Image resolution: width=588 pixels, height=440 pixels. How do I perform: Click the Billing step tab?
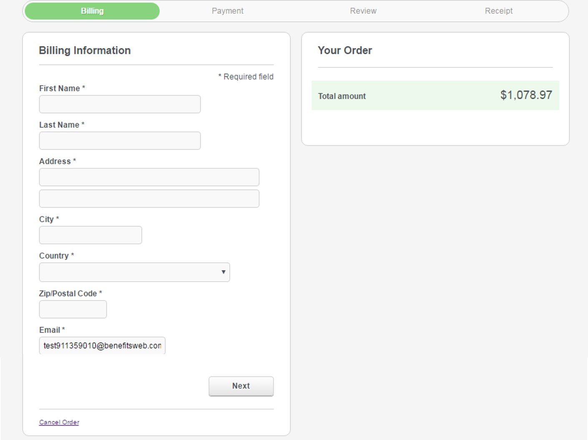pyautogui.click(x=92, y=11)
